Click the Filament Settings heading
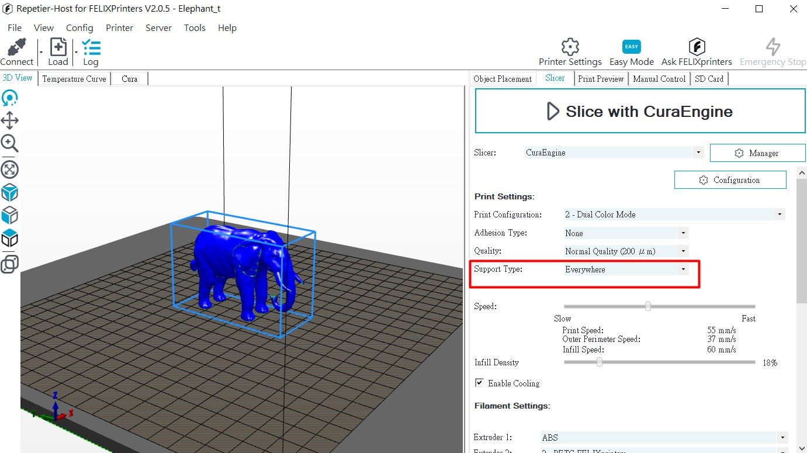The height and width of the screenshot is (453, 807). 512,406
